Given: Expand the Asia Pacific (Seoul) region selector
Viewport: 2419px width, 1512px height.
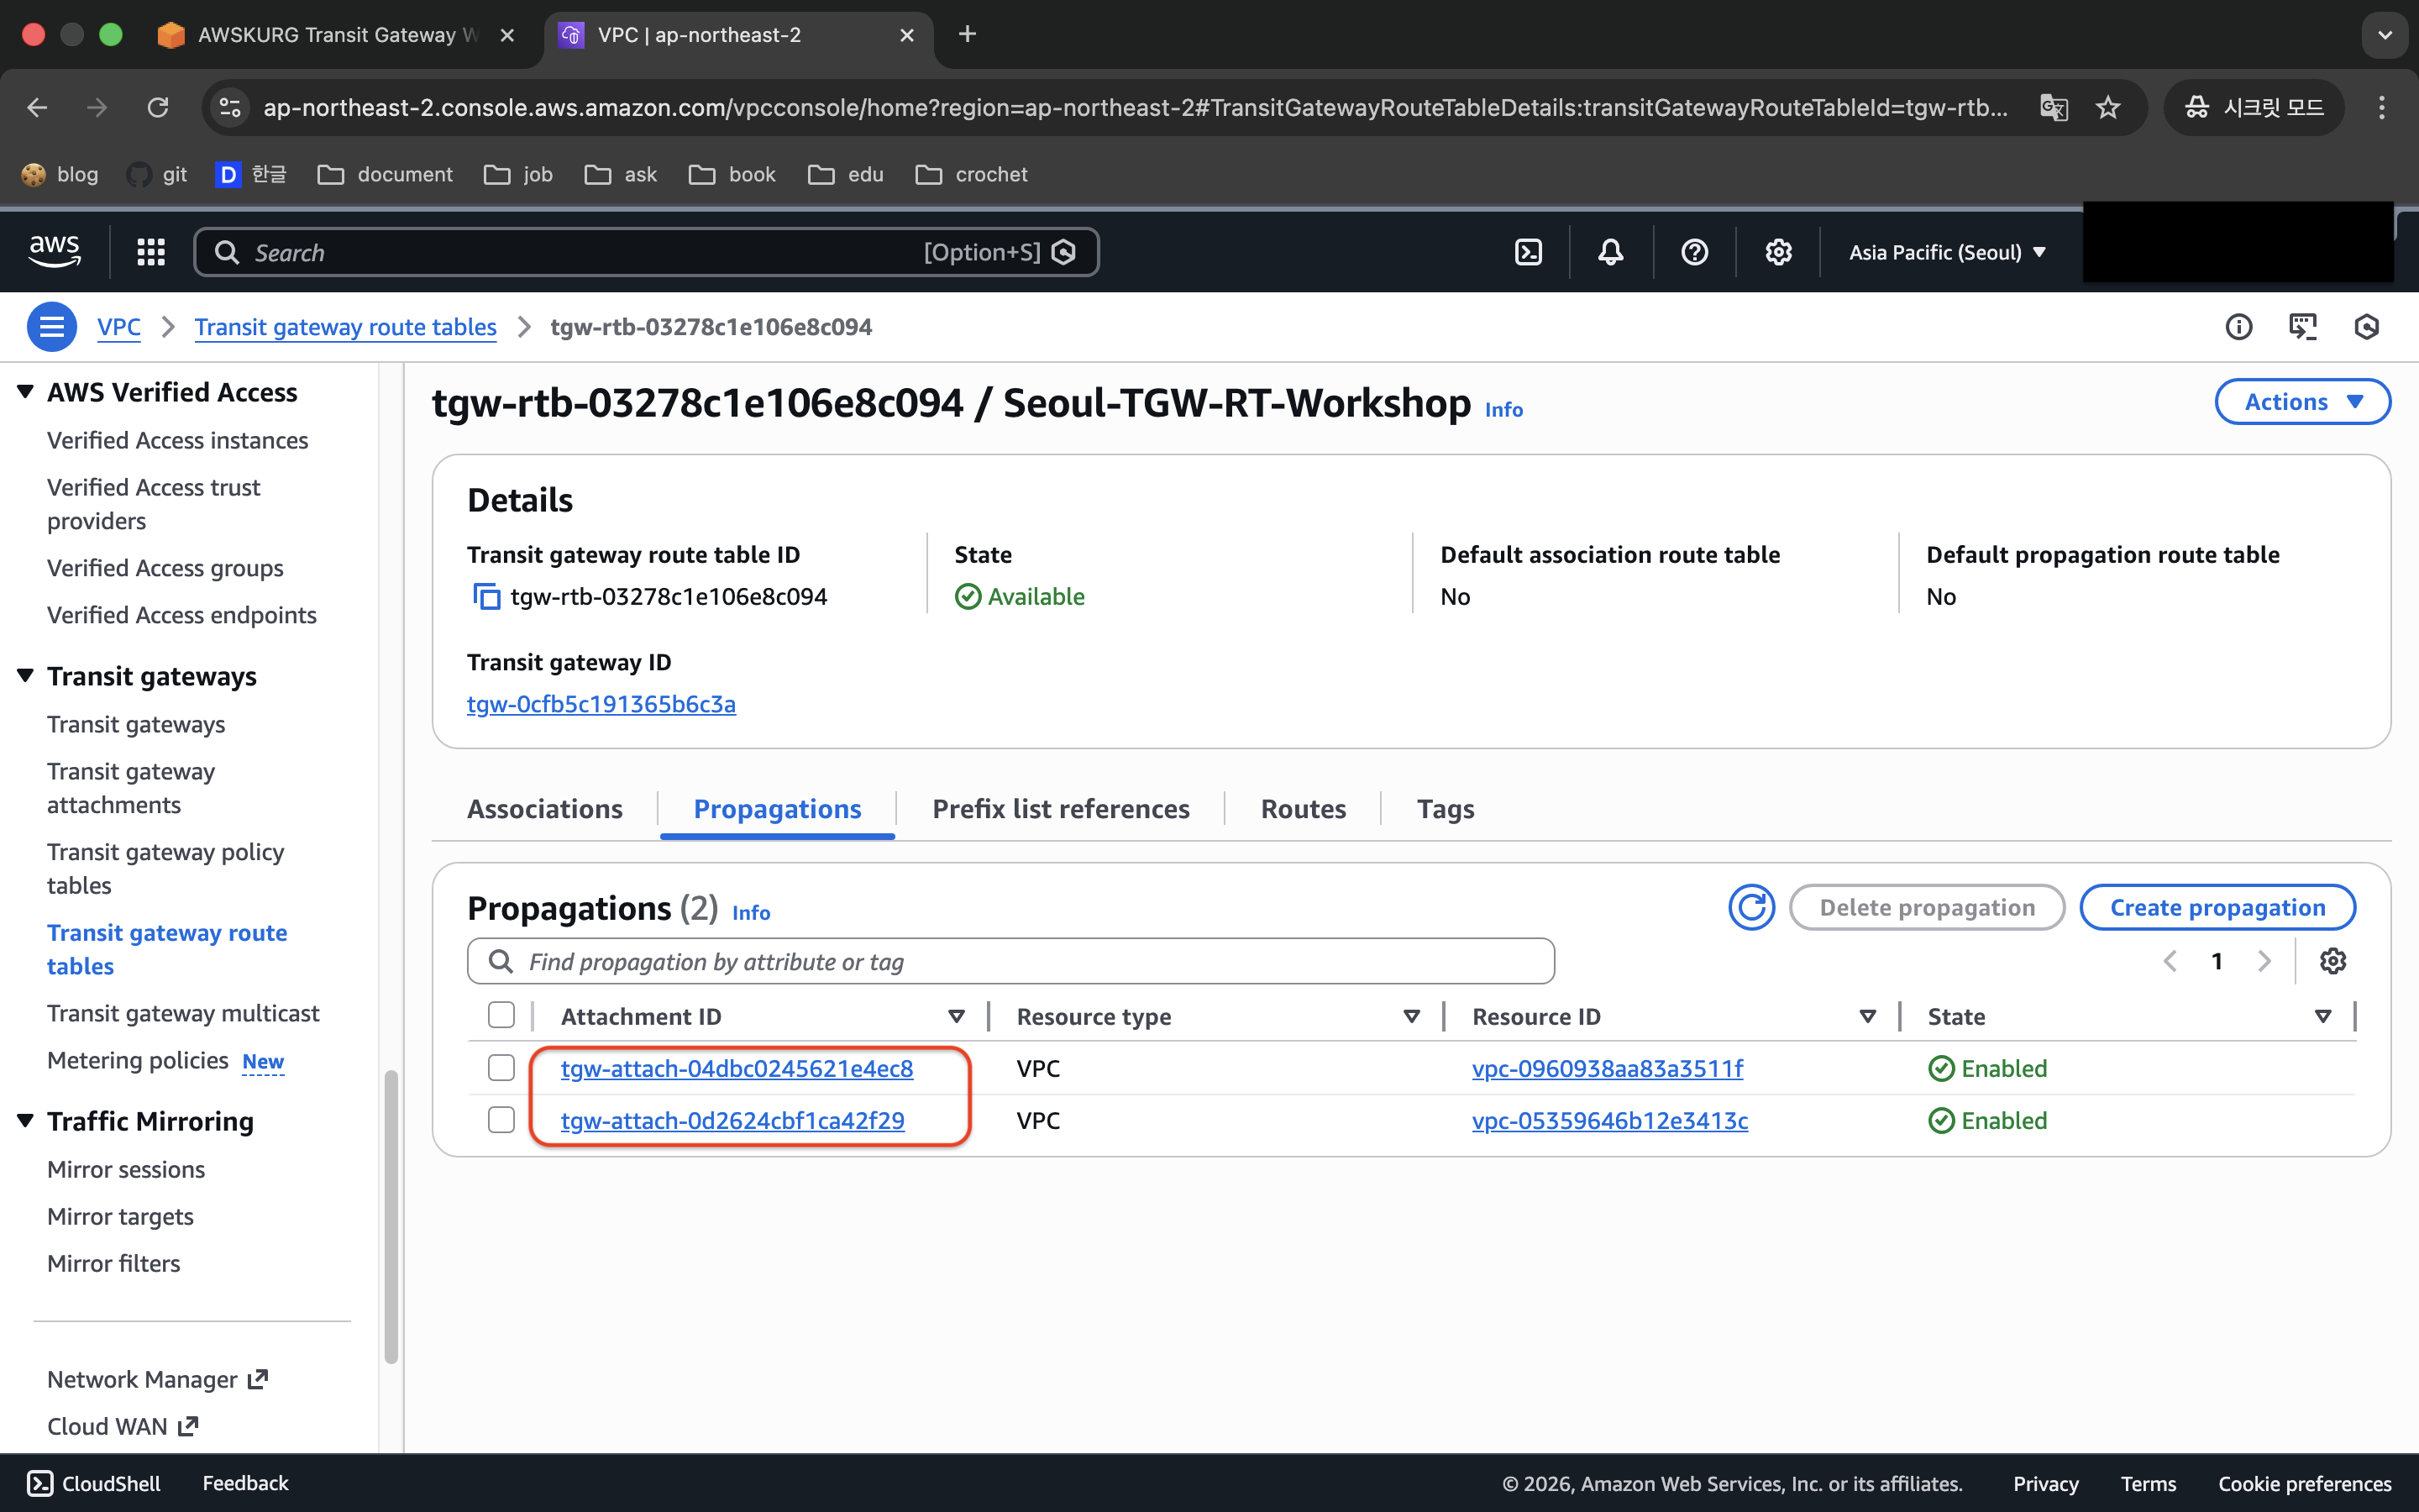Looking at the screenshot, I should (1946, 252).
